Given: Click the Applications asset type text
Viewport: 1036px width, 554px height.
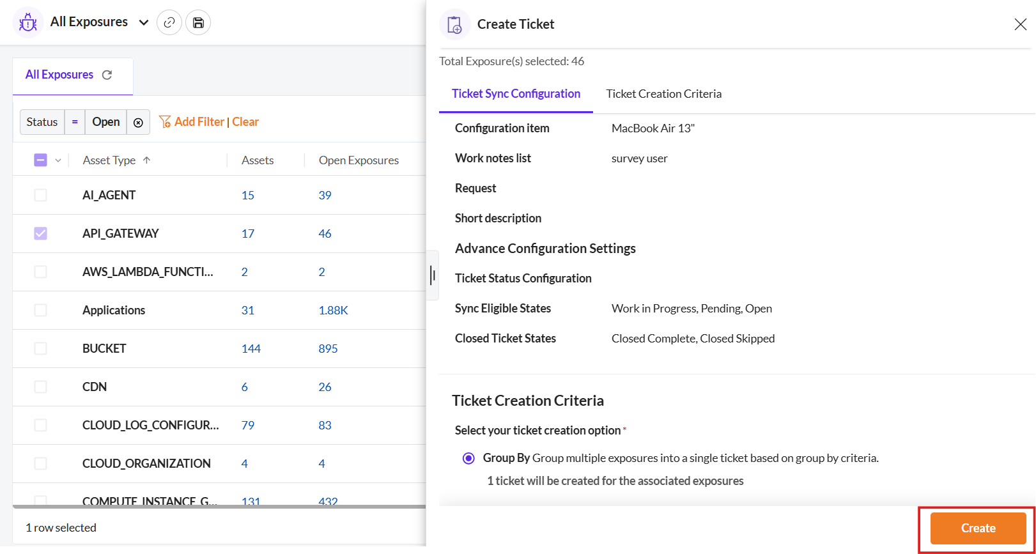Looking at the screenshot, I should point(114,311).
